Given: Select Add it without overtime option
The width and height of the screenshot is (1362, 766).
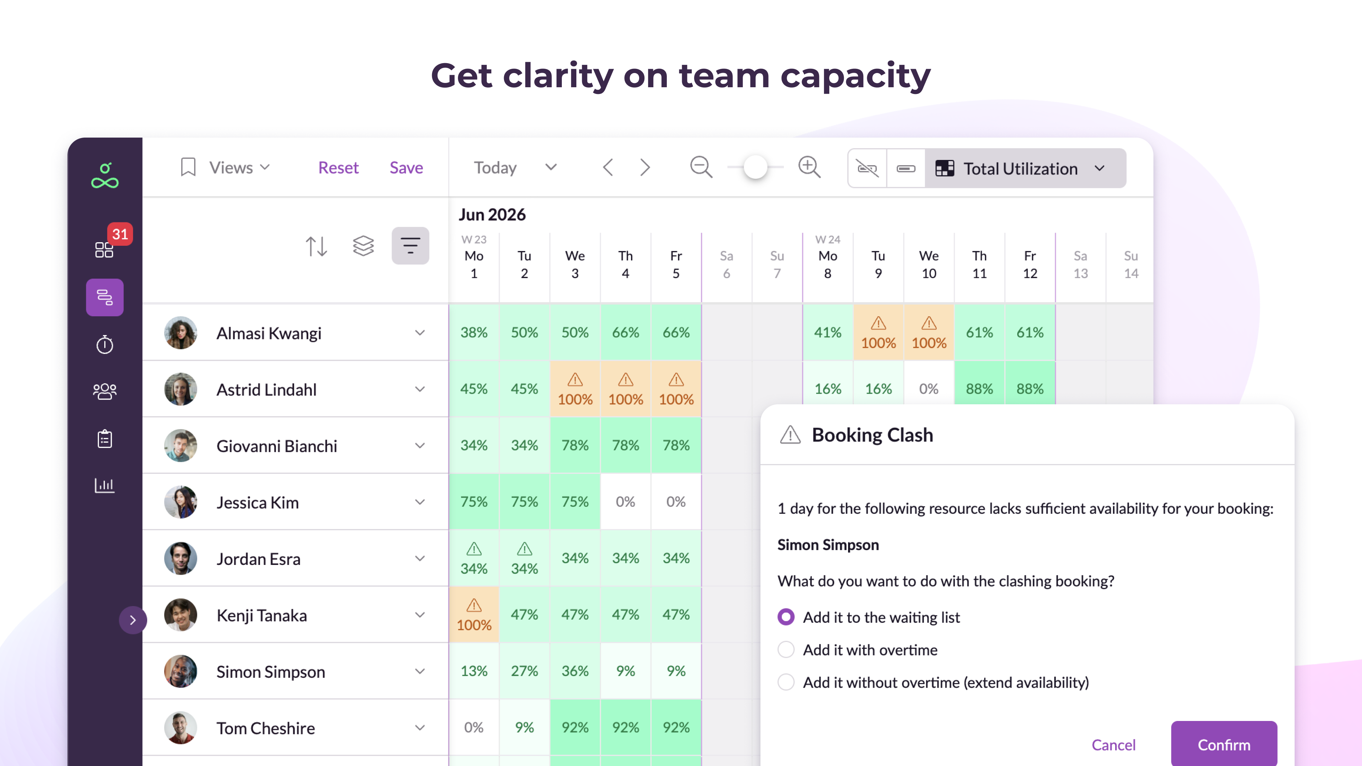Looking at the screenshot, I should pos(786,682).
